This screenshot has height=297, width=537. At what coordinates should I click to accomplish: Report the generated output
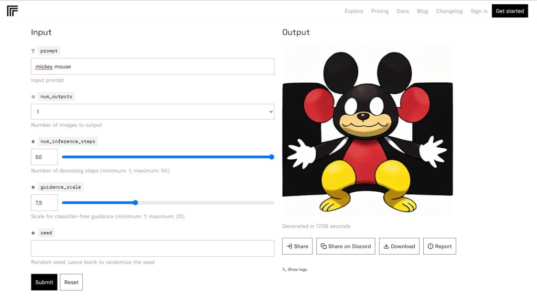pyautogui.click(x=439, y=246)
